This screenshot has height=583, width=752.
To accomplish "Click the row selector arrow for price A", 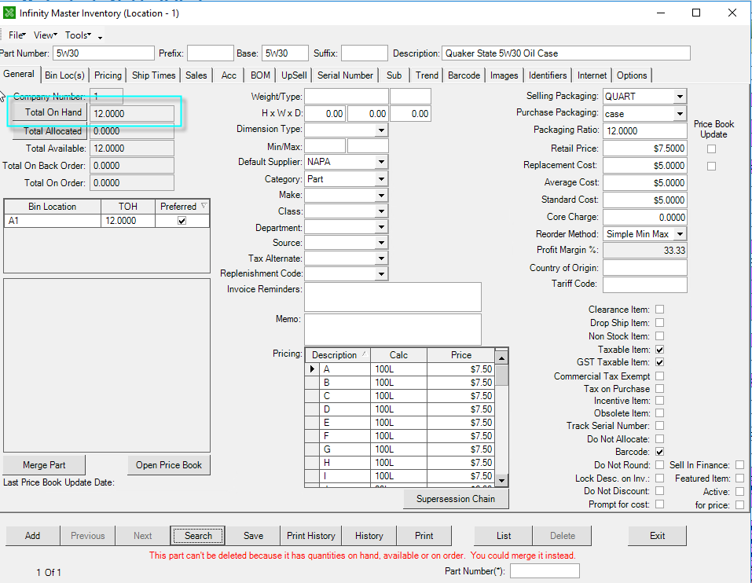I will pyautogui.click(x=312, y=369).
